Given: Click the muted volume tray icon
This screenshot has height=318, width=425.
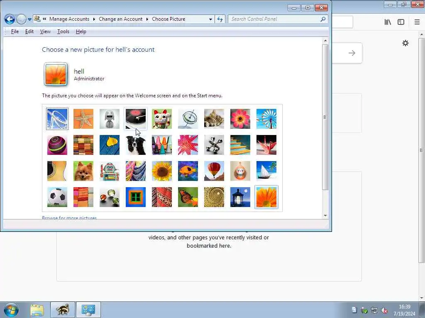Looking at the screenshot, I should (x=384, y=311).
